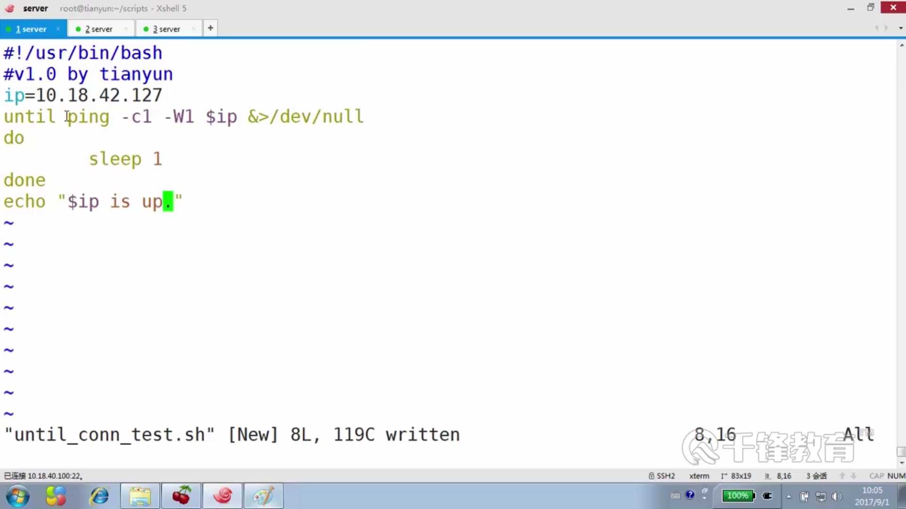Click the status bar up arrow icon
Screen dimensions: 906x509
point(842,476)
